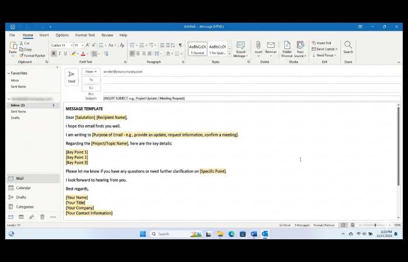The image size is (408, 262).
Task: Toggle italic formatting
Action: point(59,54)
